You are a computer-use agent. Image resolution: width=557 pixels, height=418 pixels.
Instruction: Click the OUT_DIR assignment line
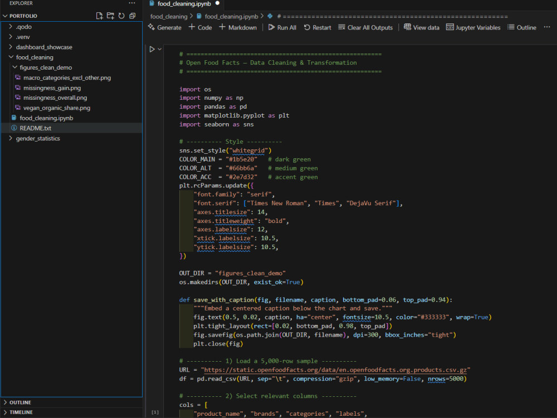[x=232, y=273]
